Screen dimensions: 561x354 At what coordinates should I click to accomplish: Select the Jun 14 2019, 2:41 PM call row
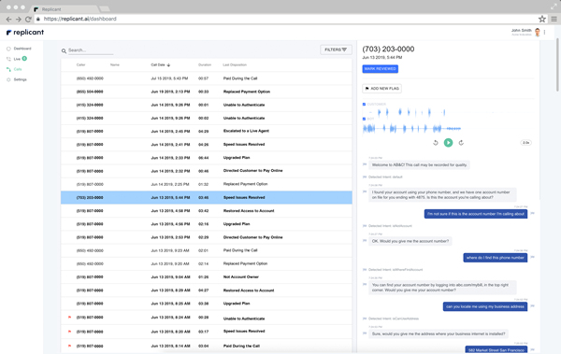(x=207, y=145)
